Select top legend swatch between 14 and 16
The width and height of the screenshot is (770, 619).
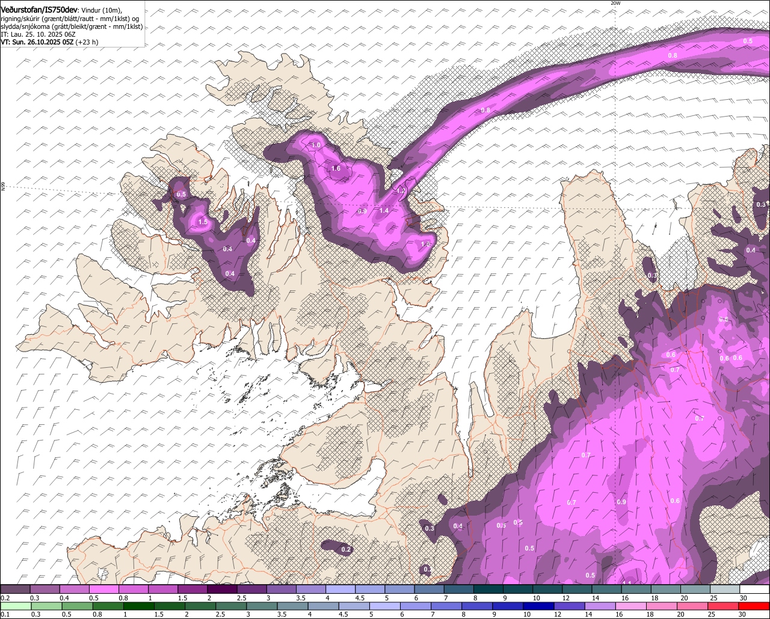tap(607, 590)
